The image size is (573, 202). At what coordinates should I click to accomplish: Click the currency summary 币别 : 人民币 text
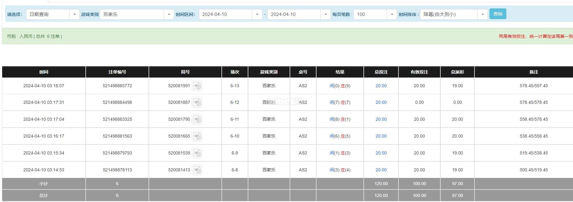(19, 36)
